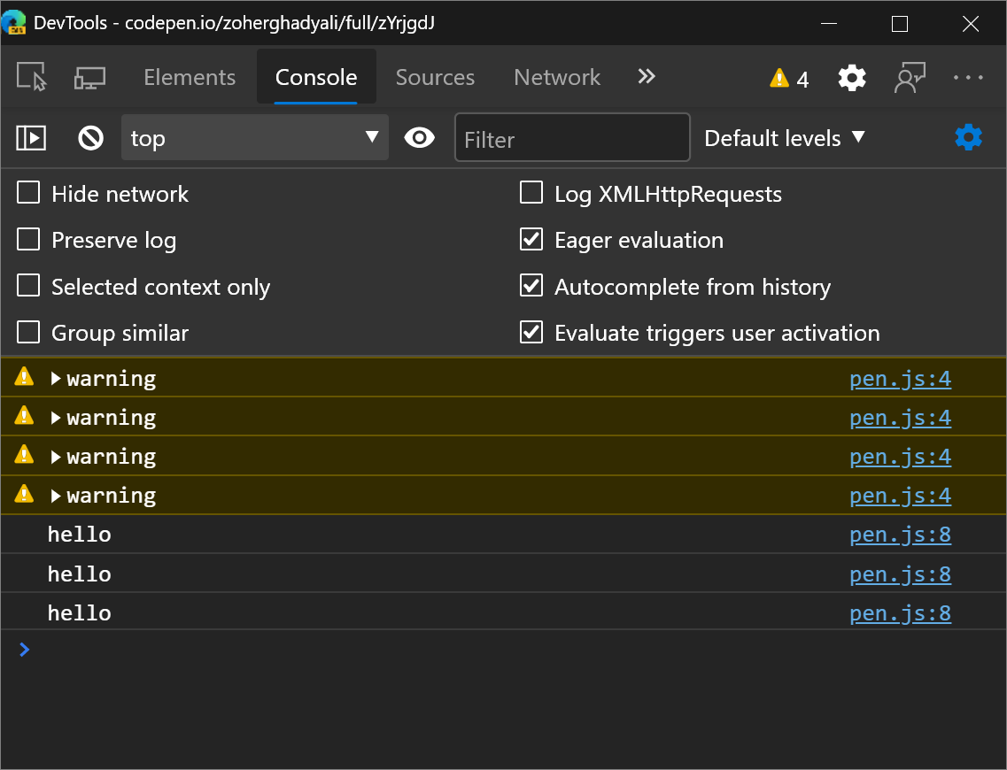Click the first hello log text
This screenshot has width=1007, height=770.
click(x=80, y=535)
